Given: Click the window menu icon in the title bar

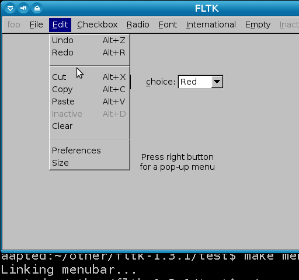Looking at the screenshot, I should pyautogui.click(x=10, y=8).
